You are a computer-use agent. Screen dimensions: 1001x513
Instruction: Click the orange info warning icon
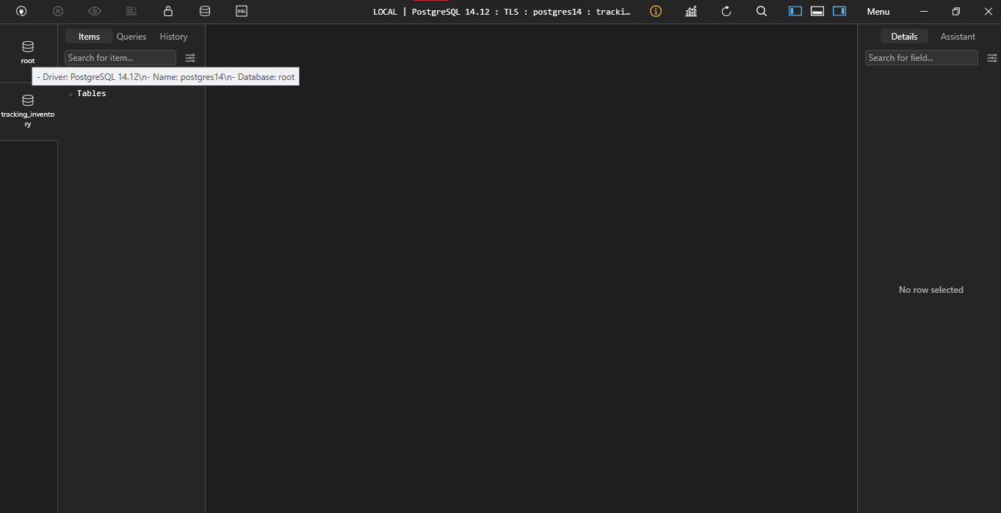[656, 11]
